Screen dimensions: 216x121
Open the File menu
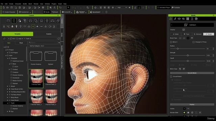click(x=2, y=4)
